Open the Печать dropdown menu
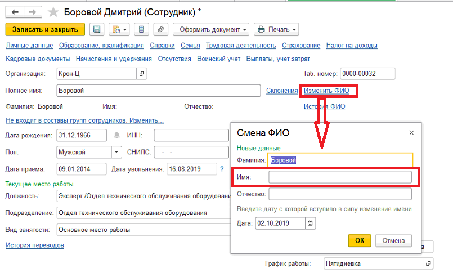The image size is (453, 273). coord(276,29)
